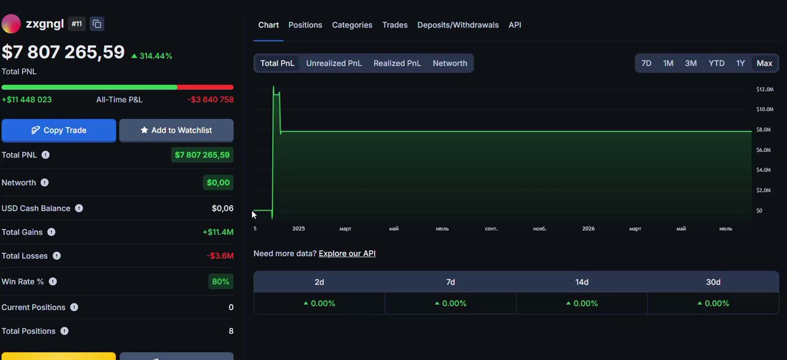Click the 314.44% gain indicator
The height and width of the screenshot is (360, 787).
click(152, 56)
